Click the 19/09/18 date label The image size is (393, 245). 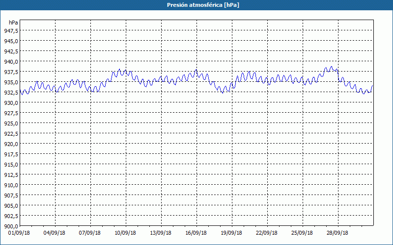tap(231, 233)
